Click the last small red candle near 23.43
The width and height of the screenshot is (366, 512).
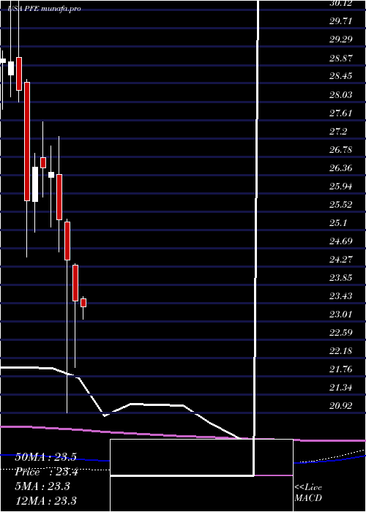tap(83, 303)
